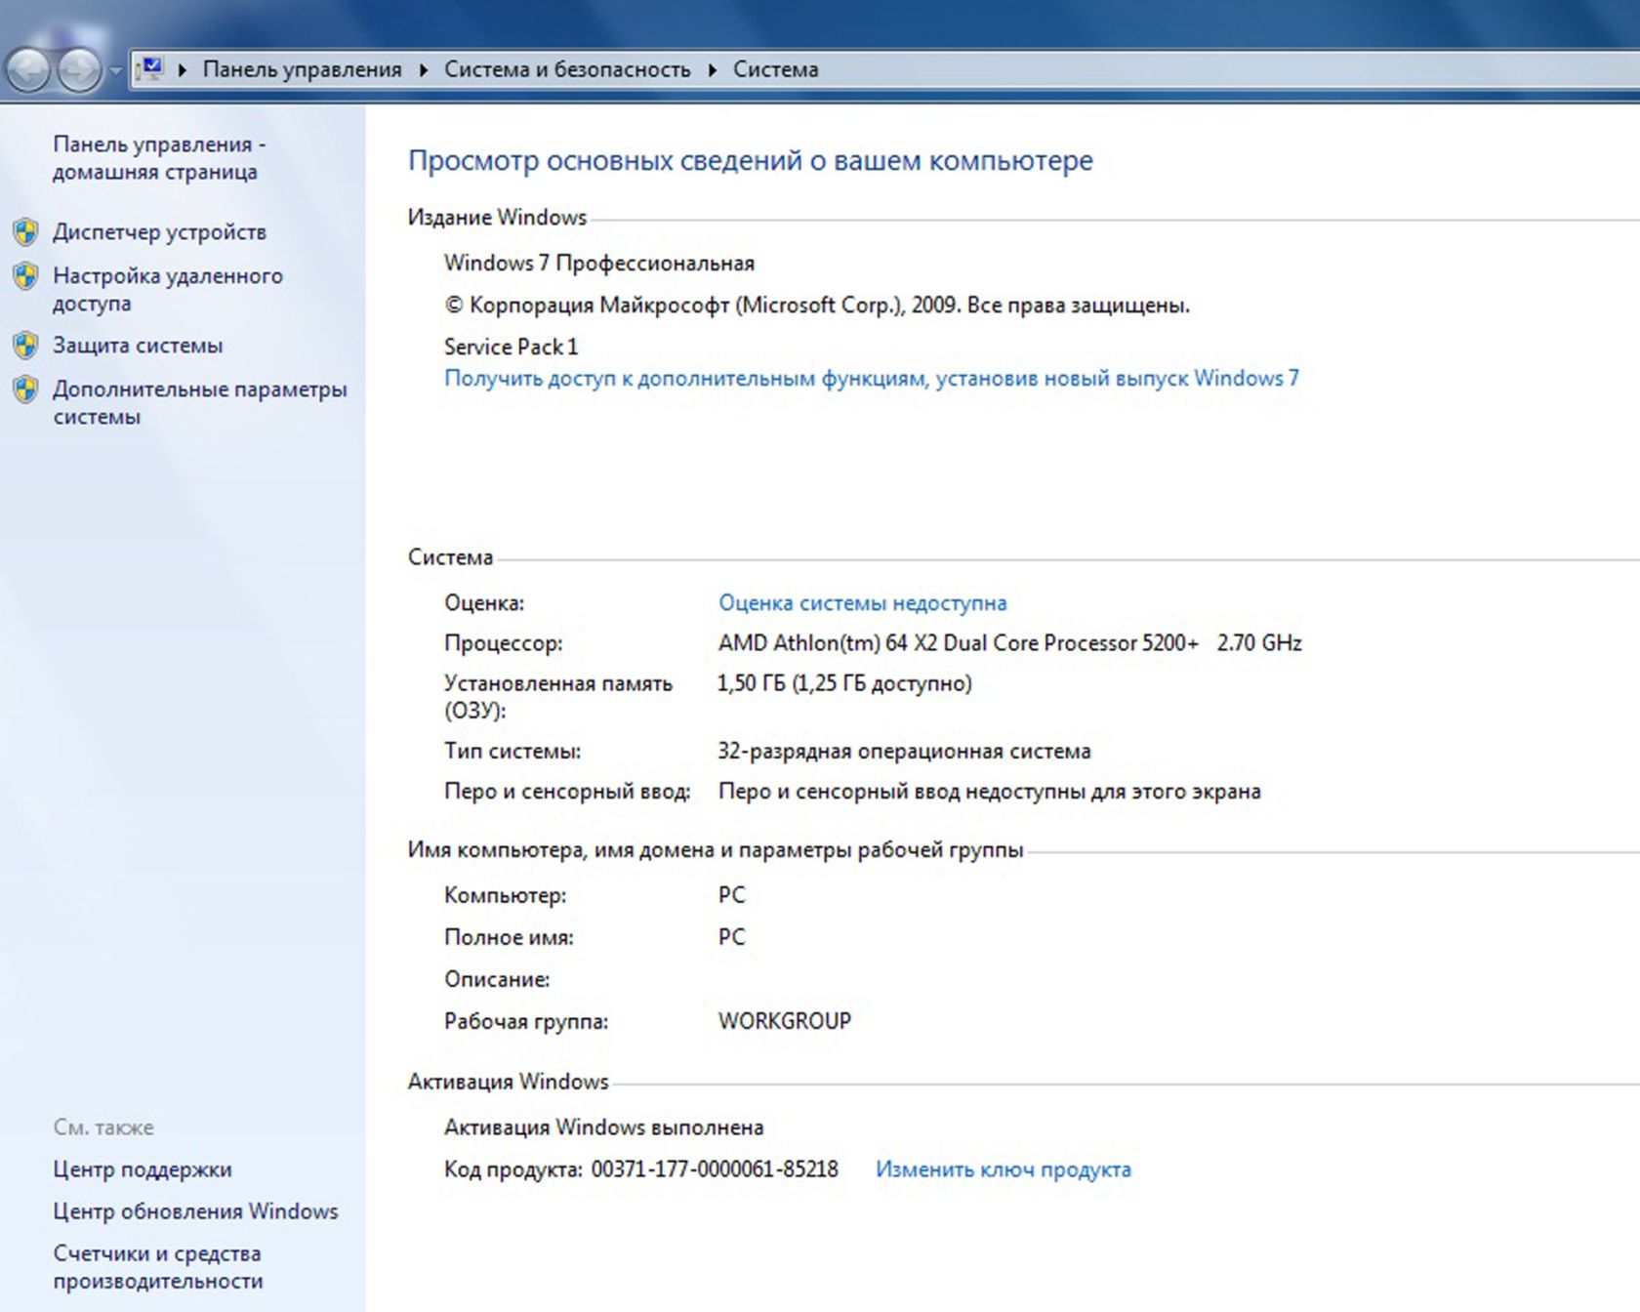Open the recent pages dropdown arrow

tap(115, 70)
